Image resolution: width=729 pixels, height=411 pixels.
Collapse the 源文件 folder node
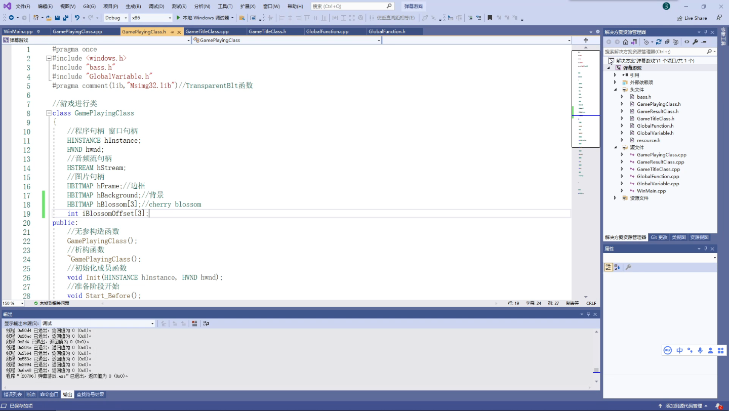pos(615,147)
